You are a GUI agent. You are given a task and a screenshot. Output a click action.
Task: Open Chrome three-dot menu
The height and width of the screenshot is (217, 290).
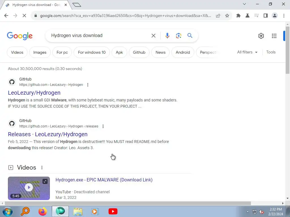point(284,16)
